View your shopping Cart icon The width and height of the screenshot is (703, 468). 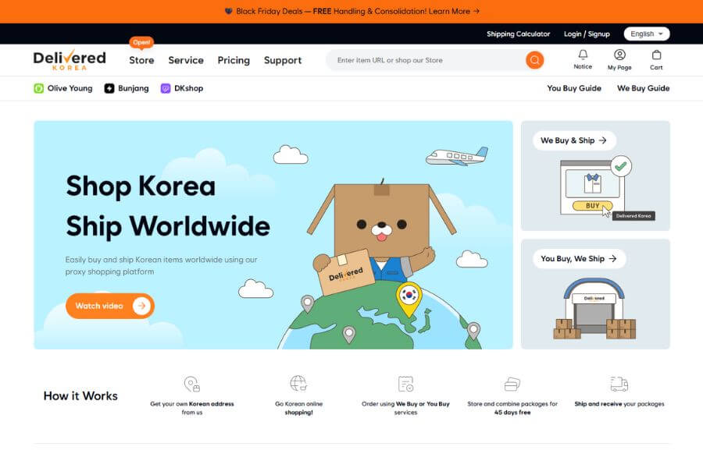(656, 55)
